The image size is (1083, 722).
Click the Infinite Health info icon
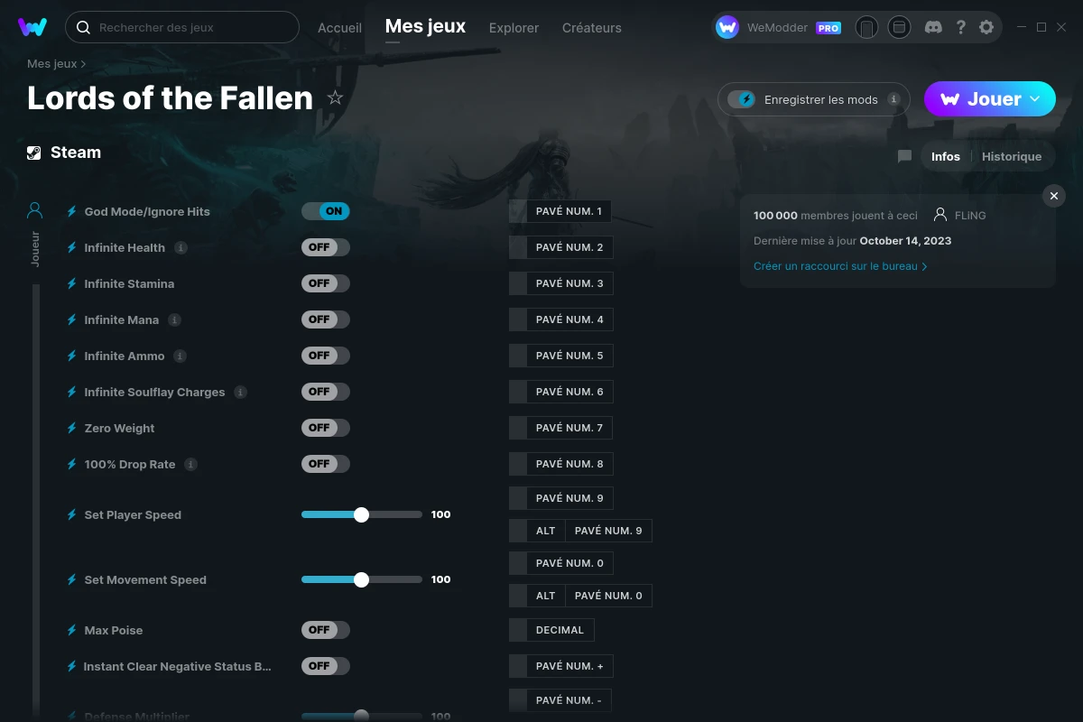pyautogui.click(x=180, y=247)
